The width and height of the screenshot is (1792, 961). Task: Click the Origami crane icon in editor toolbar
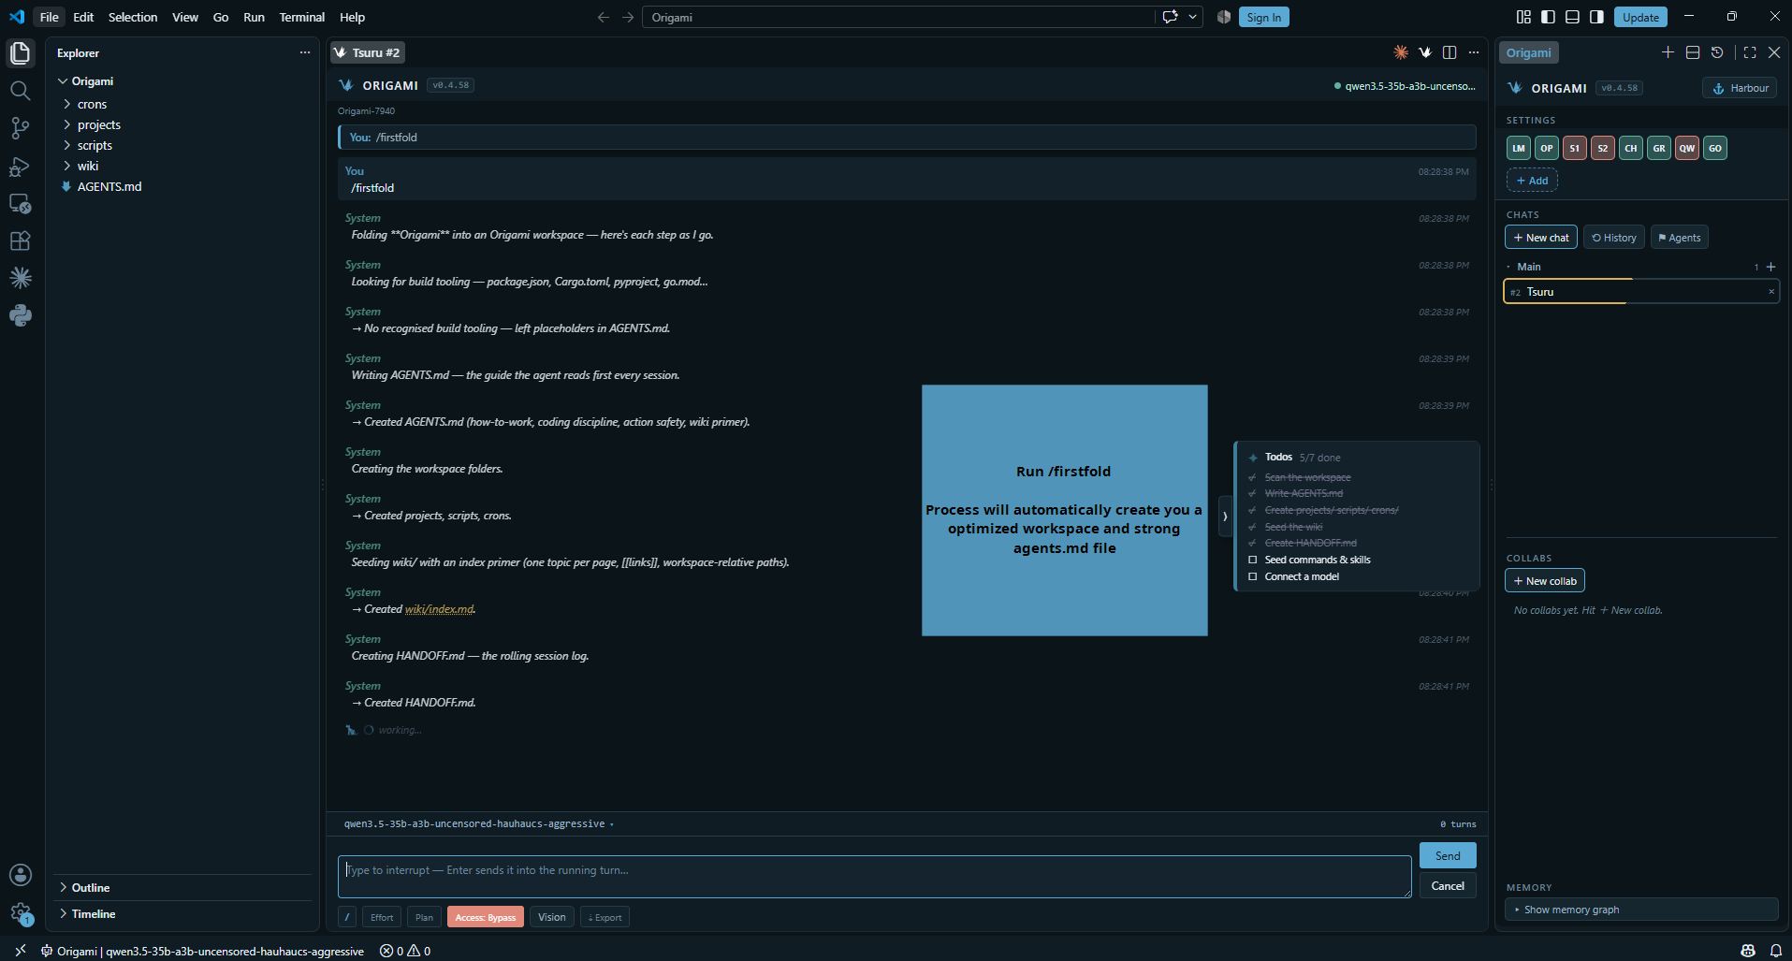click(1425, 52)
